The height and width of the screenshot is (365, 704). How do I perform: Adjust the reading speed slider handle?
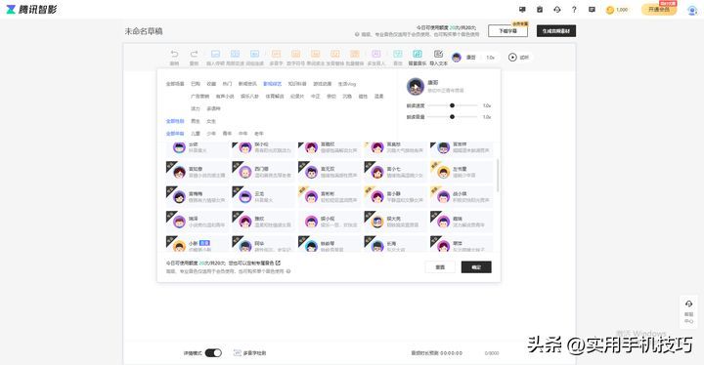tap(452, 105)
